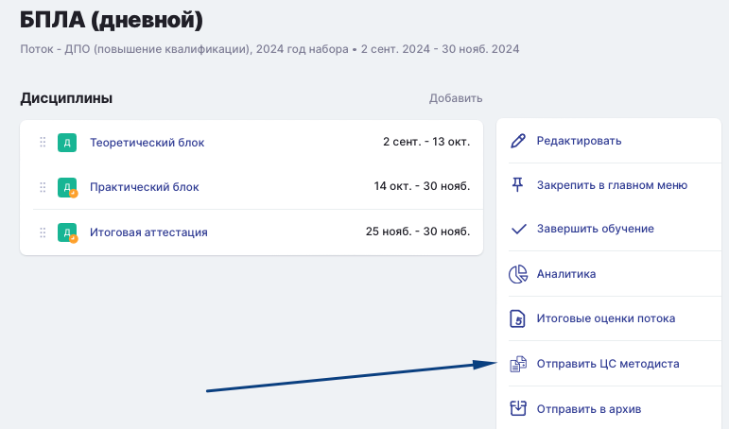Click the green Д icon of Теоретический блок

pyautogui.click(x=66, y=143)
